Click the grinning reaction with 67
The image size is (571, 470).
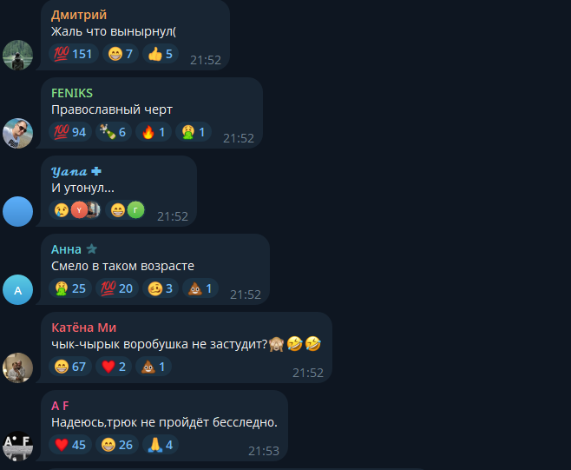pos(70,367)
